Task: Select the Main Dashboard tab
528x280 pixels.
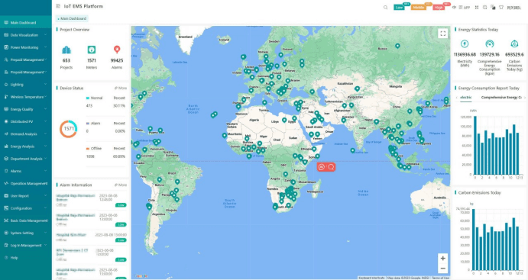Action: [x=72, y=18]
